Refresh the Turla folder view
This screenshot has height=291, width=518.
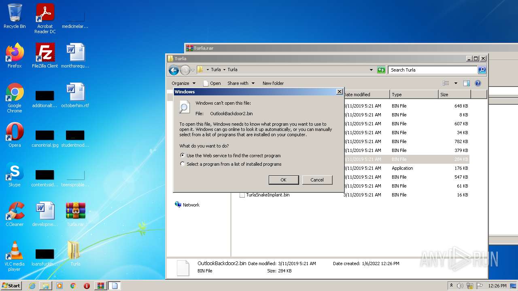click(381, 70)
